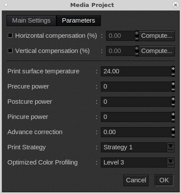Increment Precure power value

coord(173,84)
